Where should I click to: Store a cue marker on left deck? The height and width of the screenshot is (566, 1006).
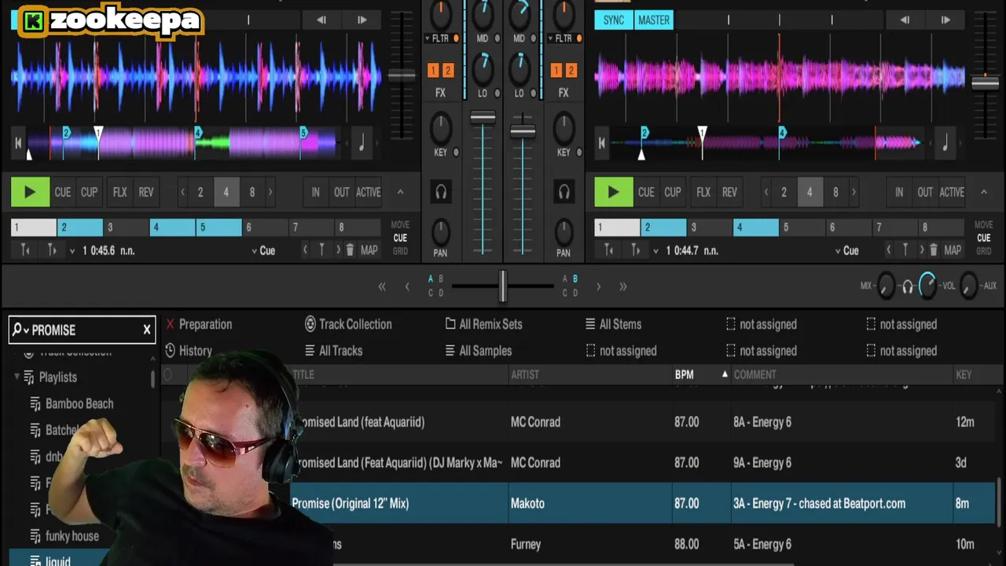pos(321,250)
